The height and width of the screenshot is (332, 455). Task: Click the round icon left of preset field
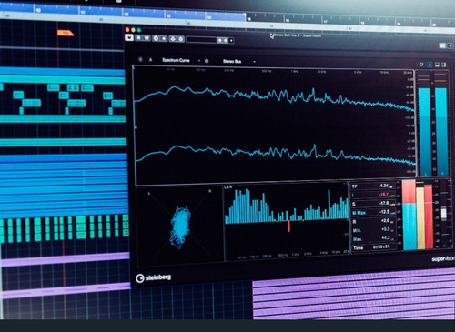pos(181,39)
